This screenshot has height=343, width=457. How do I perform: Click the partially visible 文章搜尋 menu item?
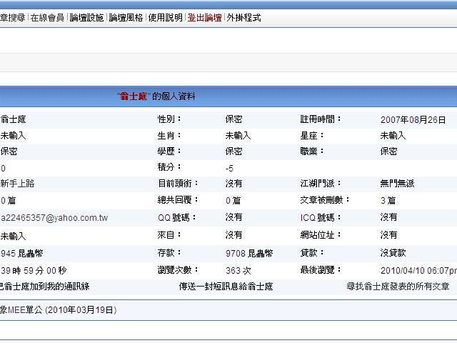[x=12, y=18]
